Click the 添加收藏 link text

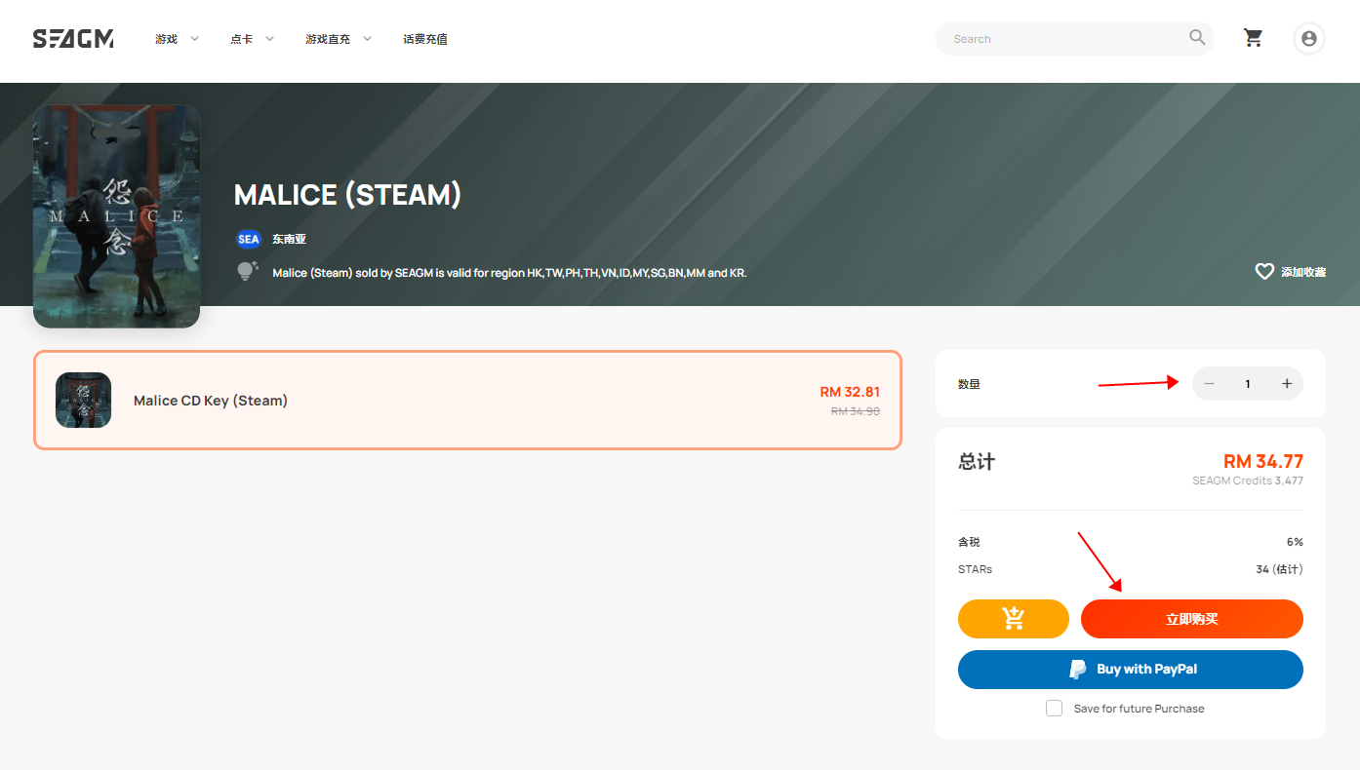point(1303,272)
